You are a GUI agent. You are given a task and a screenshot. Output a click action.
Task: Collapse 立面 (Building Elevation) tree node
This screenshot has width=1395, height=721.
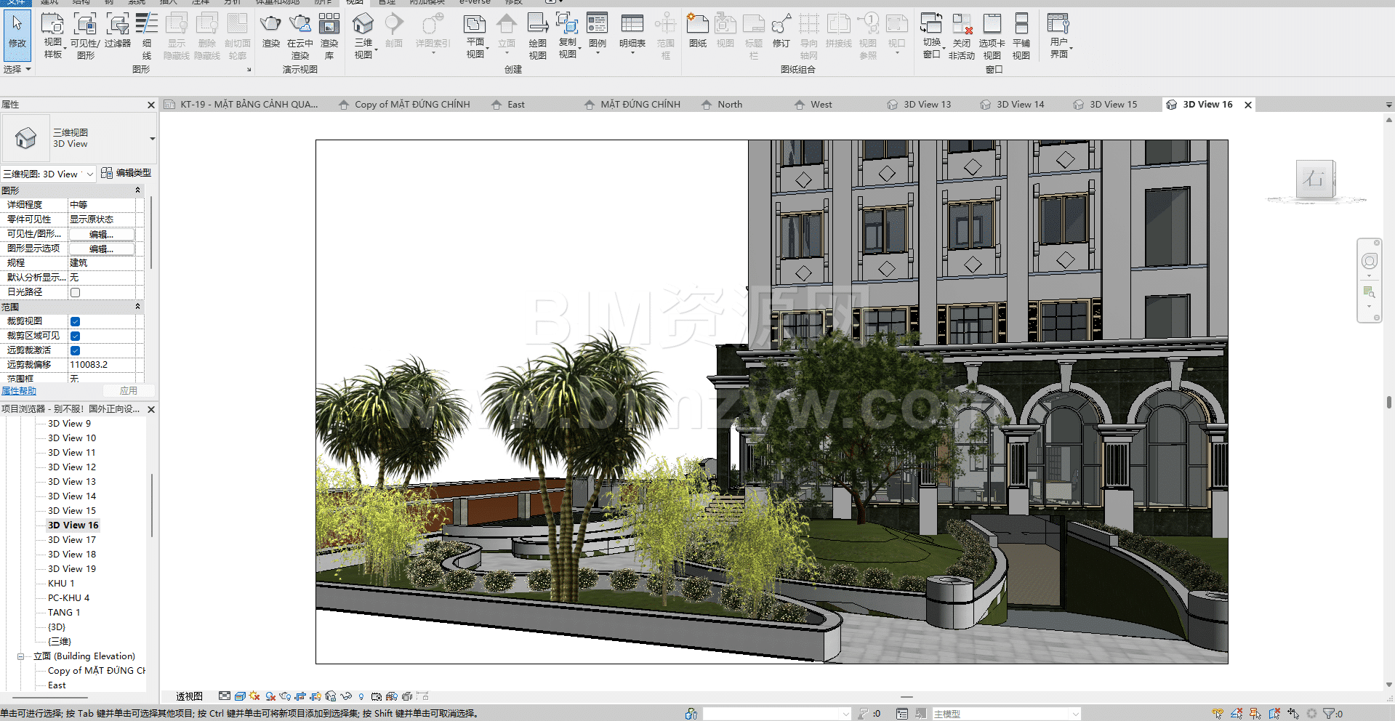[20, 656]
